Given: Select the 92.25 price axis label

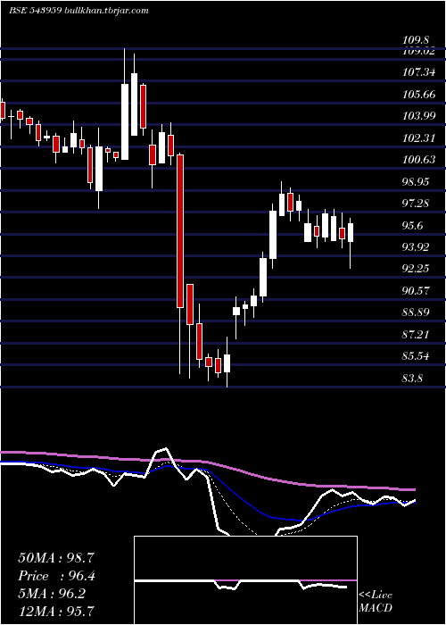Looking at the screenshot, I should pyautogui.click(x=416, y=269).
